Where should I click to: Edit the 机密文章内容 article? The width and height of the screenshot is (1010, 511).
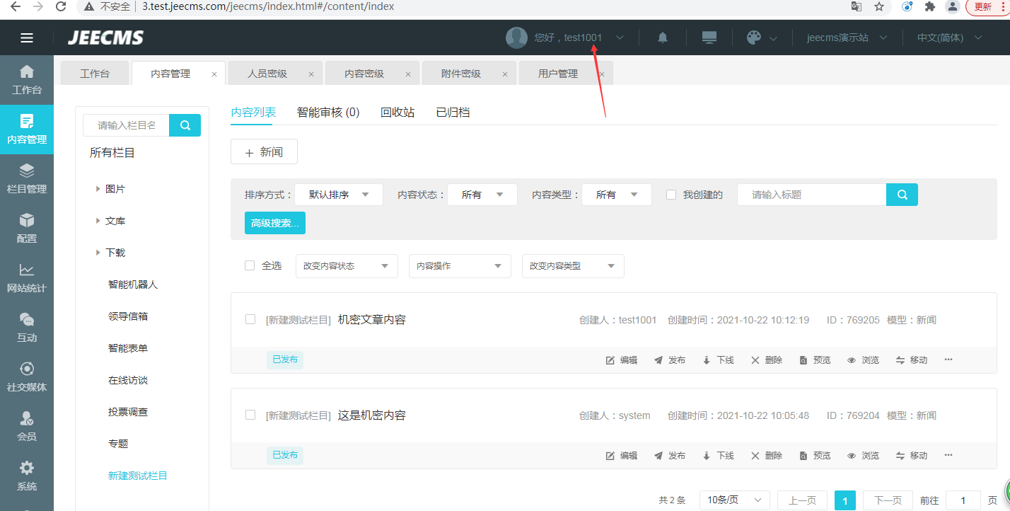pos(622,360)
